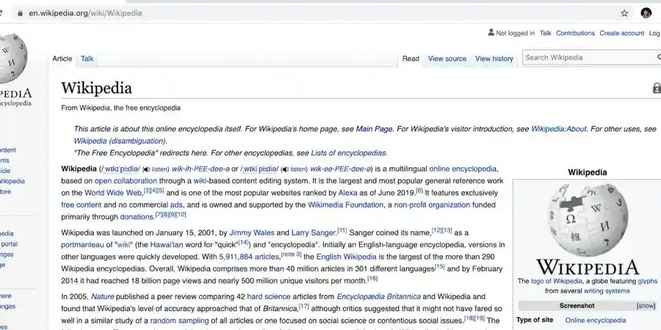Image resolution: width=661 pixels, height=330 pixels.
Task: Open Online encyclopedia link under Type of site
Action: (x=595, y=320)
